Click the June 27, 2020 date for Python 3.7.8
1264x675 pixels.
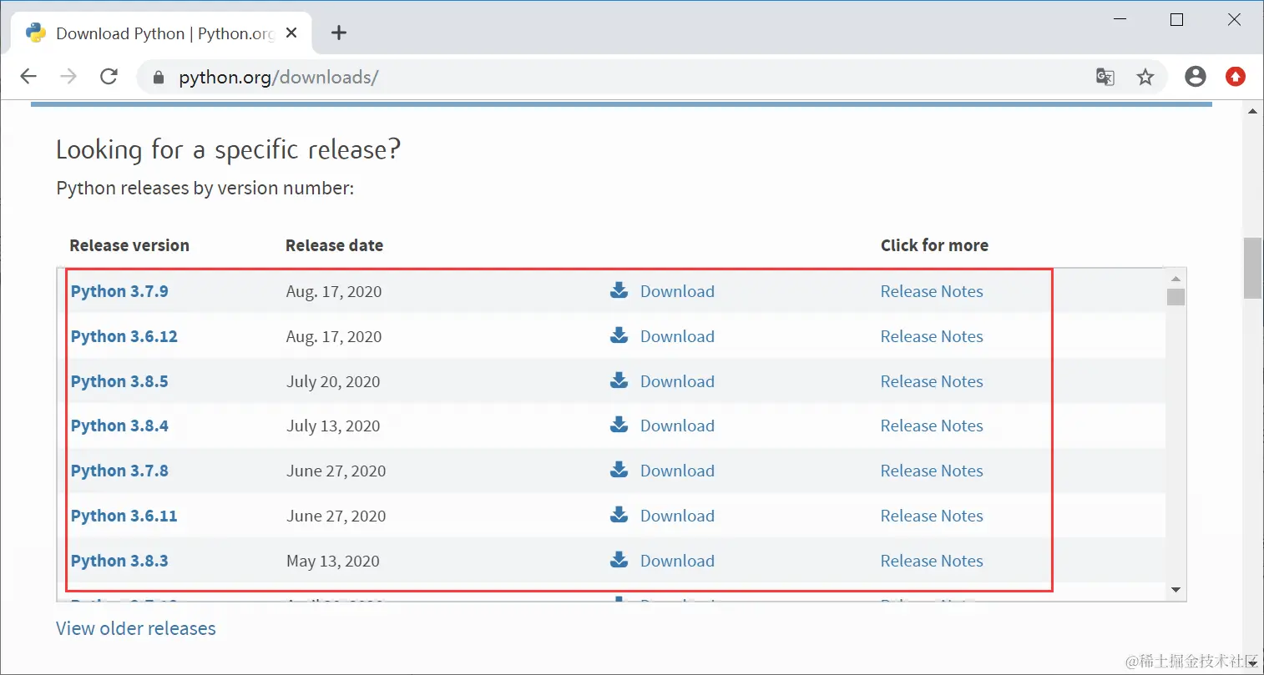336,471
